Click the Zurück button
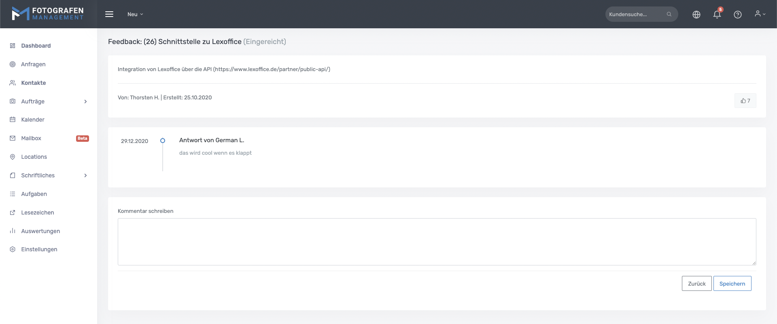This screenshot has width=777, height=324. coord(696,284)
